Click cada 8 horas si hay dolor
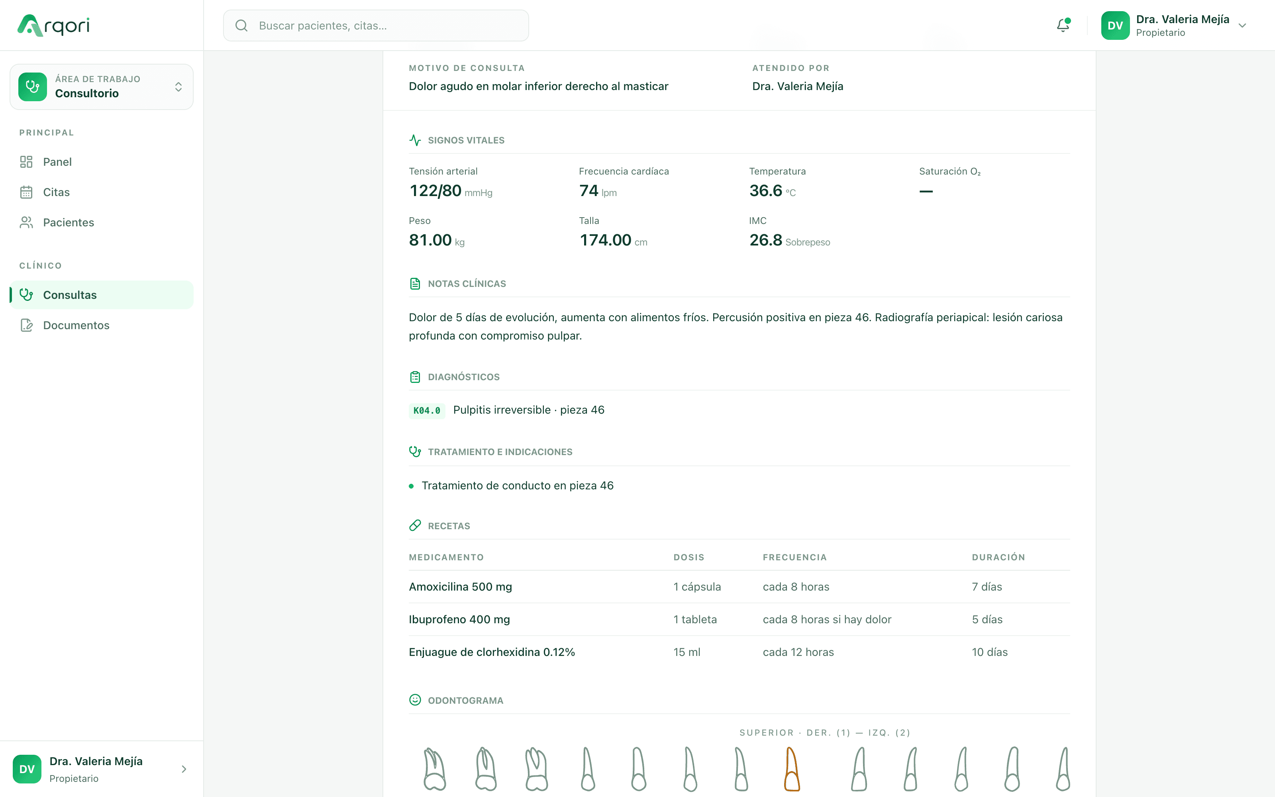The width and height of the screenshot is (1275, 797). point(827,619)
